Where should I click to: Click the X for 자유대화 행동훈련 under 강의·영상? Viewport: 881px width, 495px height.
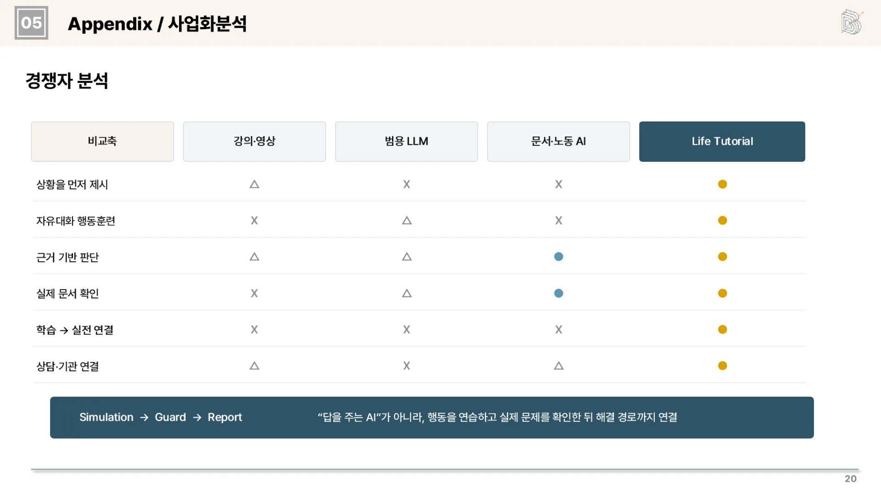click(x=254, y=220)
